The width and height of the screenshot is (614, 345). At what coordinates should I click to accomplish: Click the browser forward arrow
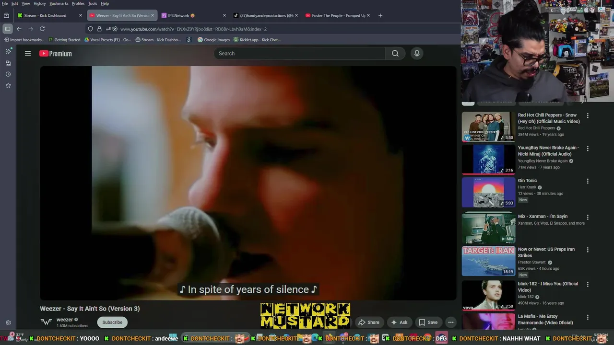coord(31,29)
